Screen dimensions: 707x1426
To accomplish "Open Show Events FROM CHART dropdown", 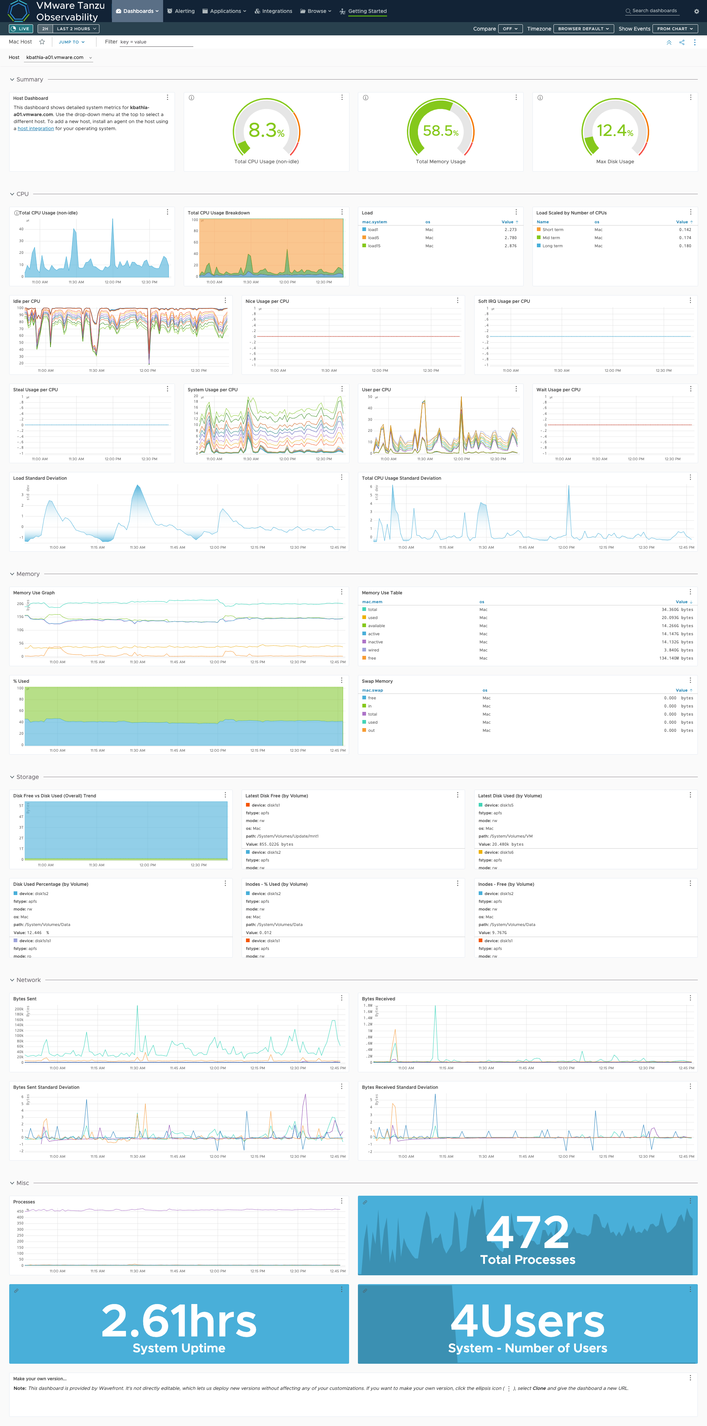I will (675, 29).
